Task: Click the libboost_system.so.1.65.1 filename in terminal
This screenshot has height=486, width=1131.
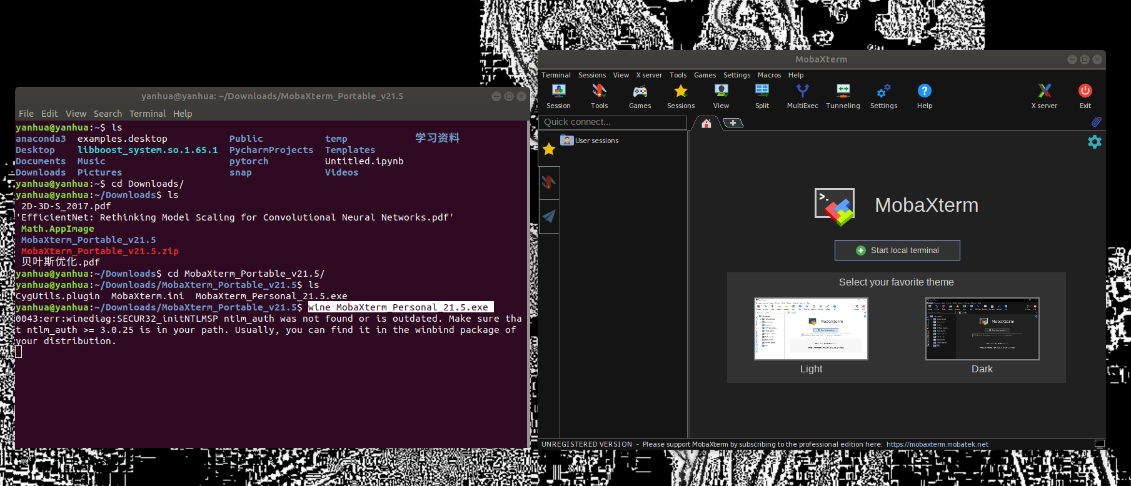Action: tap(148, 150)
